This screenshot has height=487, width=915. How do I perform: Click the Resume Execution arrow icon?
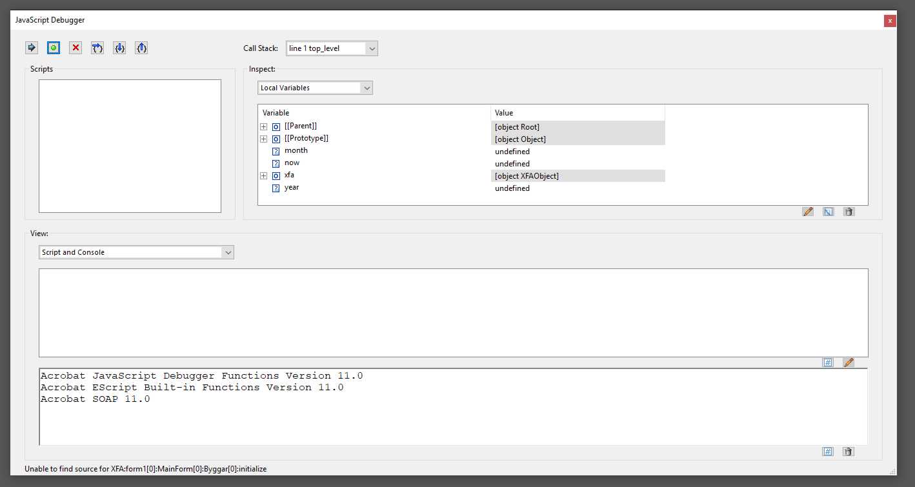[x=32, y=48]
